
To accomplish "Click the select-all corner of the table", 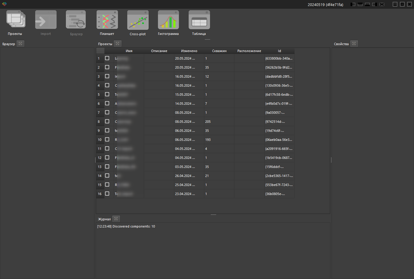I will pyautogui.click(x=100, y=51).
